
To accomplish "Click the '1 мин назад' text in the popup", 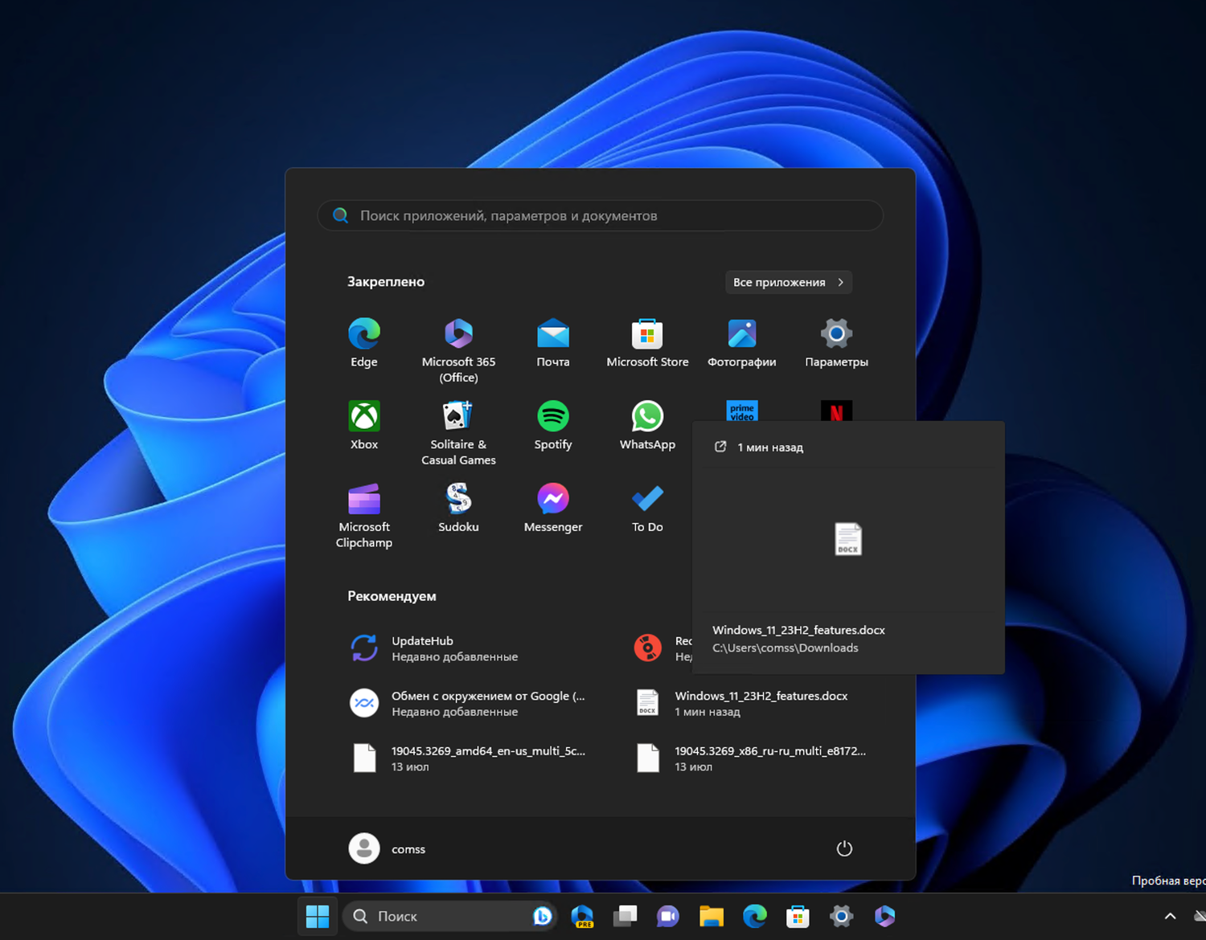I will coord(770,448).
